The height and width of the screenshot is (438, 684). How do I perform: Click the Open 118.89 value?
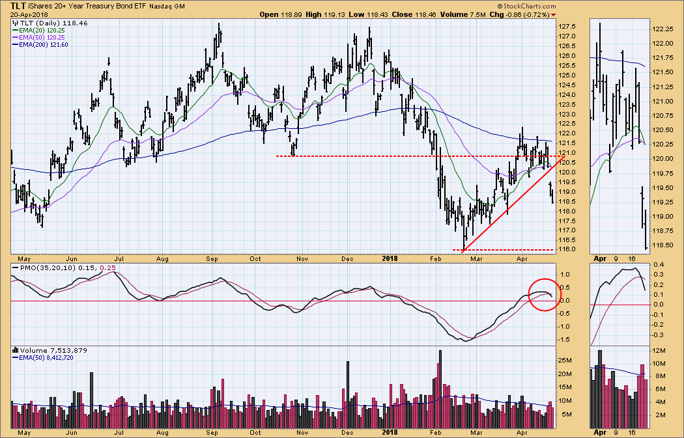coord(279,14)
